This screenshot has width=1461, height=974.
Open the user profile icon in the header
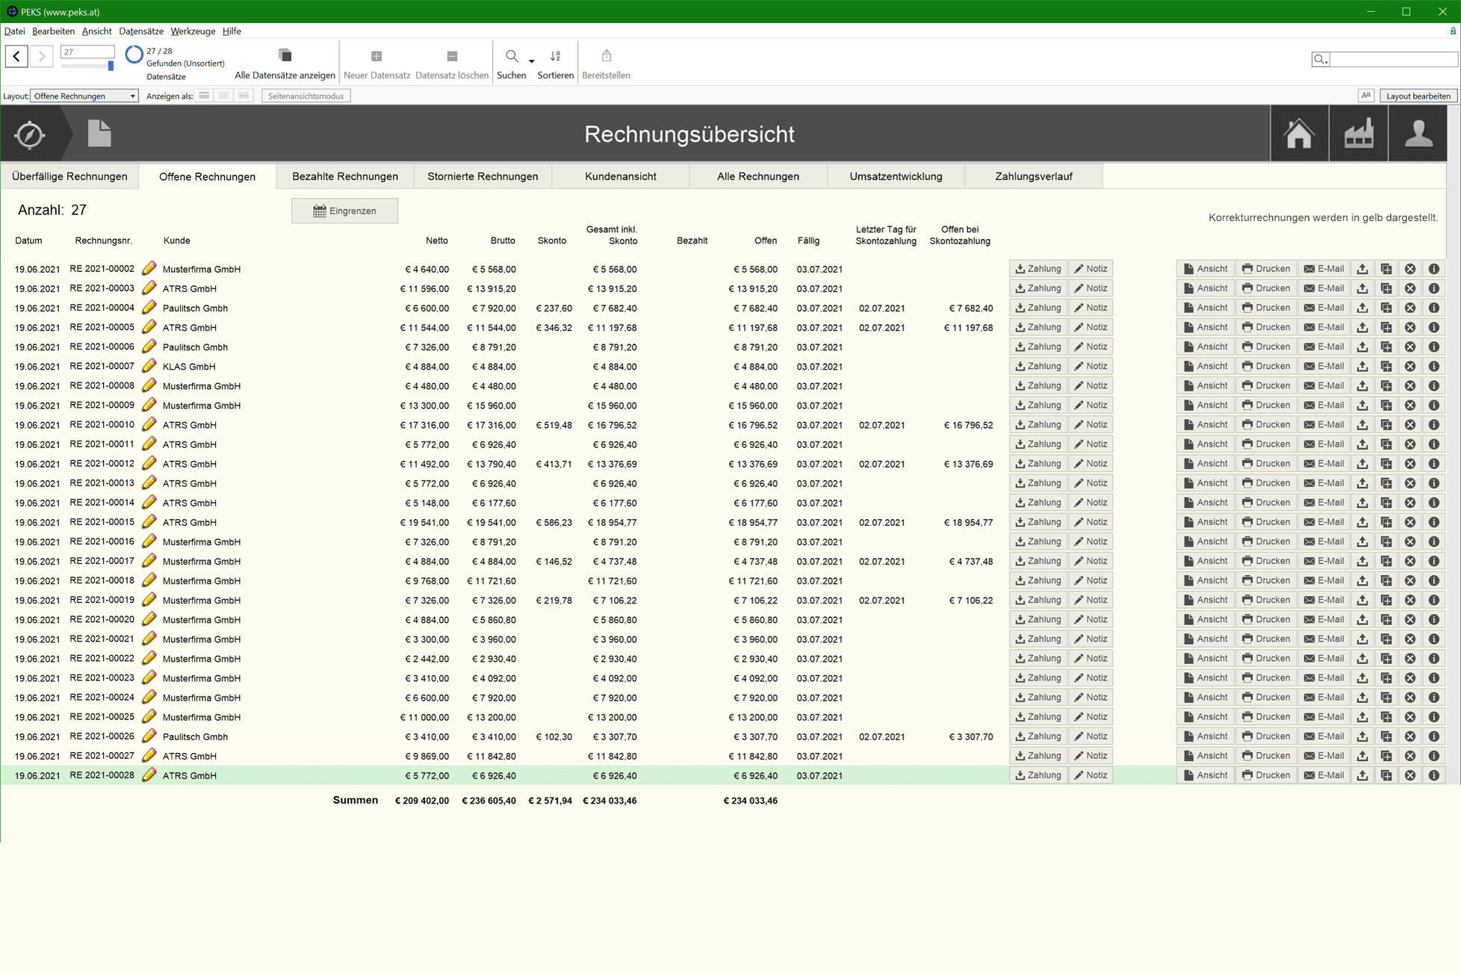coord(1418,134)
